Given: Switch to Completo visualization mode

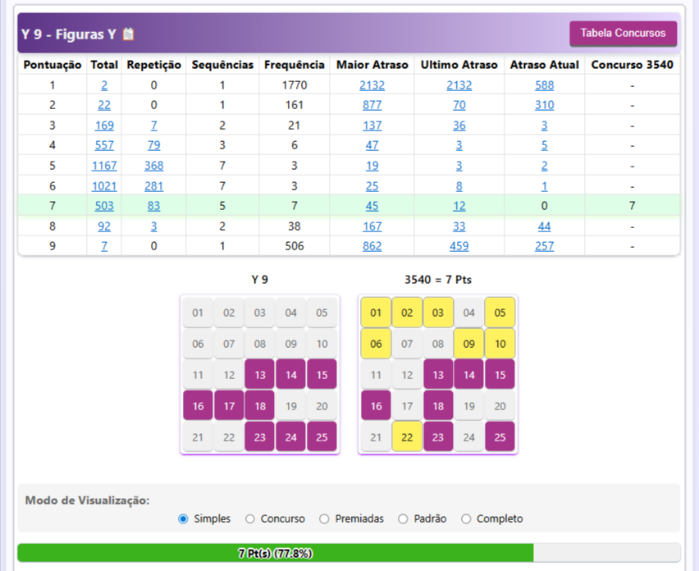Looking at the screenshot, I should click(466, 518).
